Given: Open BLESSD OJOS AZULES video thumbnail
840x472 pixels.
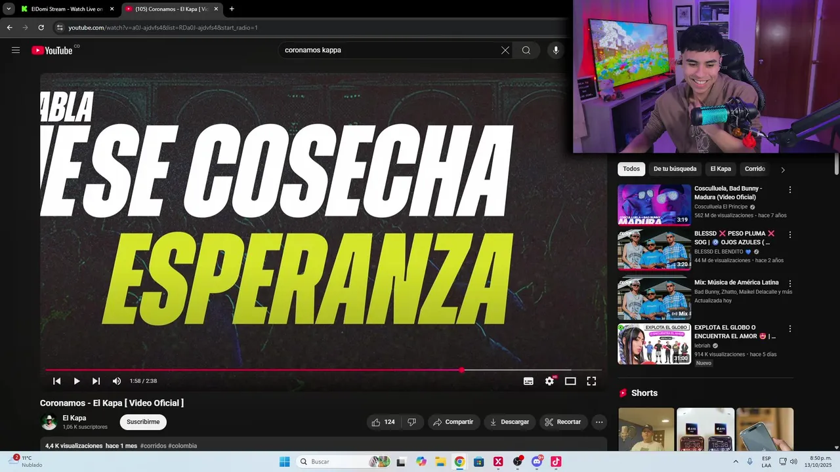Looking at the screenshot, I should click(654, 250).
